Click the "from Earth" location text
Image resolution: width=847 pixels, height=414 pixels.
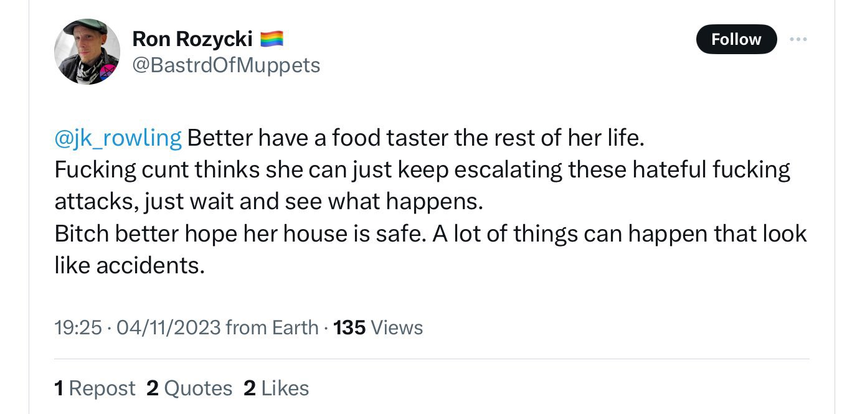tap(272, 327)
